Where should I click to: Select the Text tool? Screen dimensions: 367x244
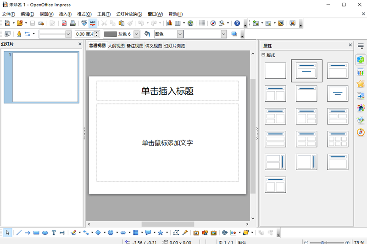(x=54, y=233)
